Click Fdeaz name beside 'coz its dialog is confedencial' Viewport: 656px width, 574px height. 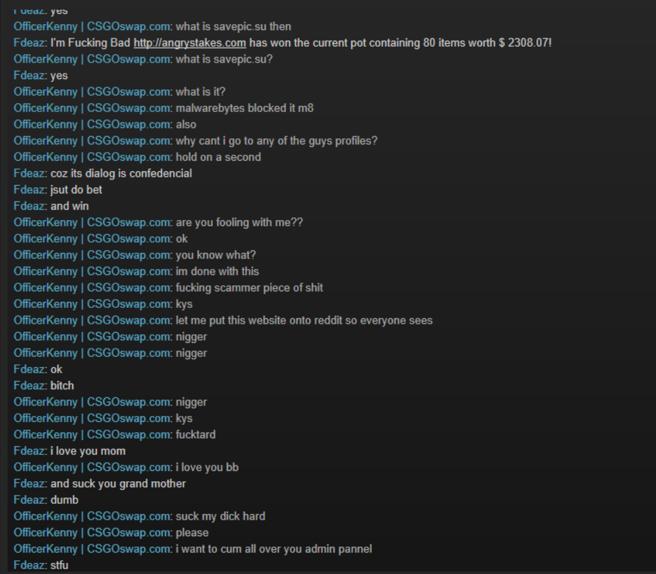tap(29, 174)
